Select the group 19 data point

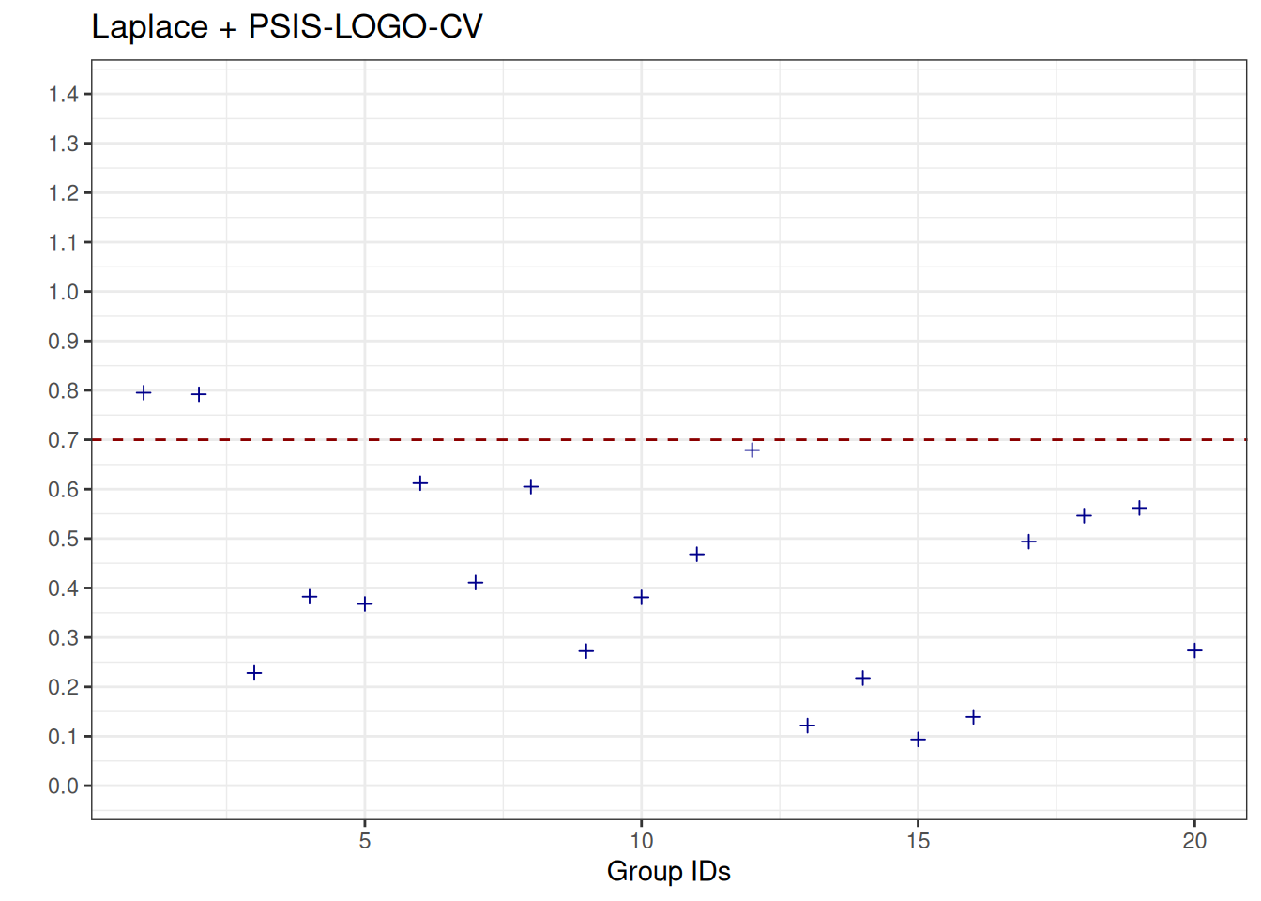[1139, 508]
